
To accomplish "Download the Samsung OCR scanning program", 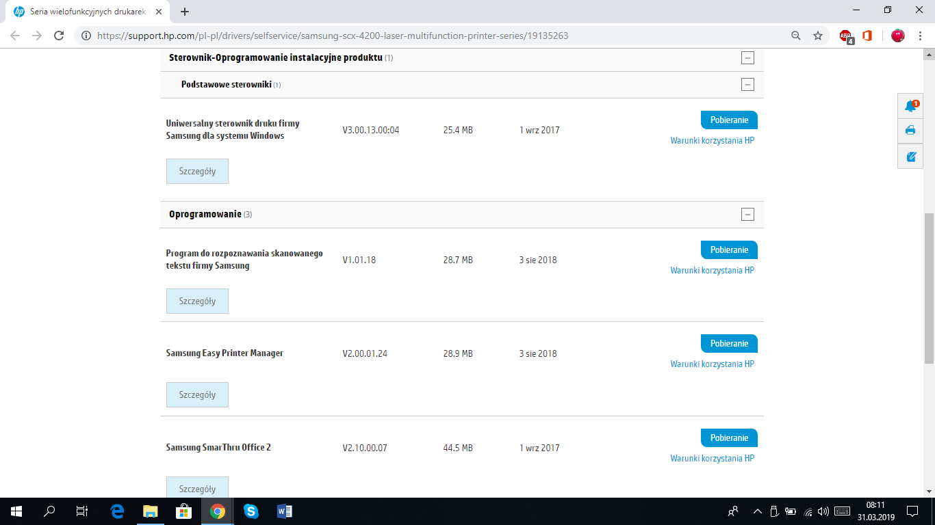I will click(x=729, y=250).
